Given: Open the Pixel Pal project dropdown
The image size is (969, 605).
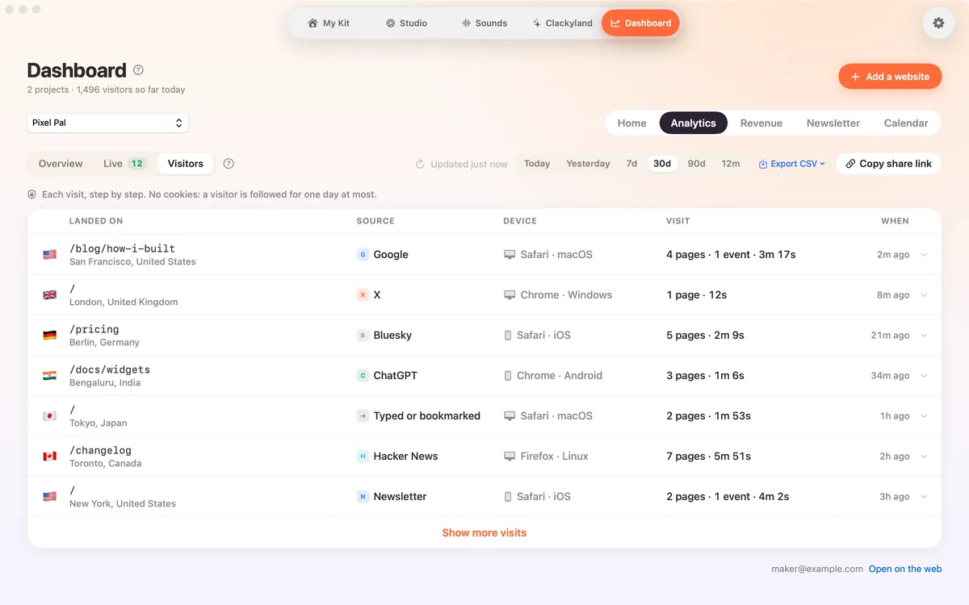Looking at the screenshot, I should click(107, 123).
